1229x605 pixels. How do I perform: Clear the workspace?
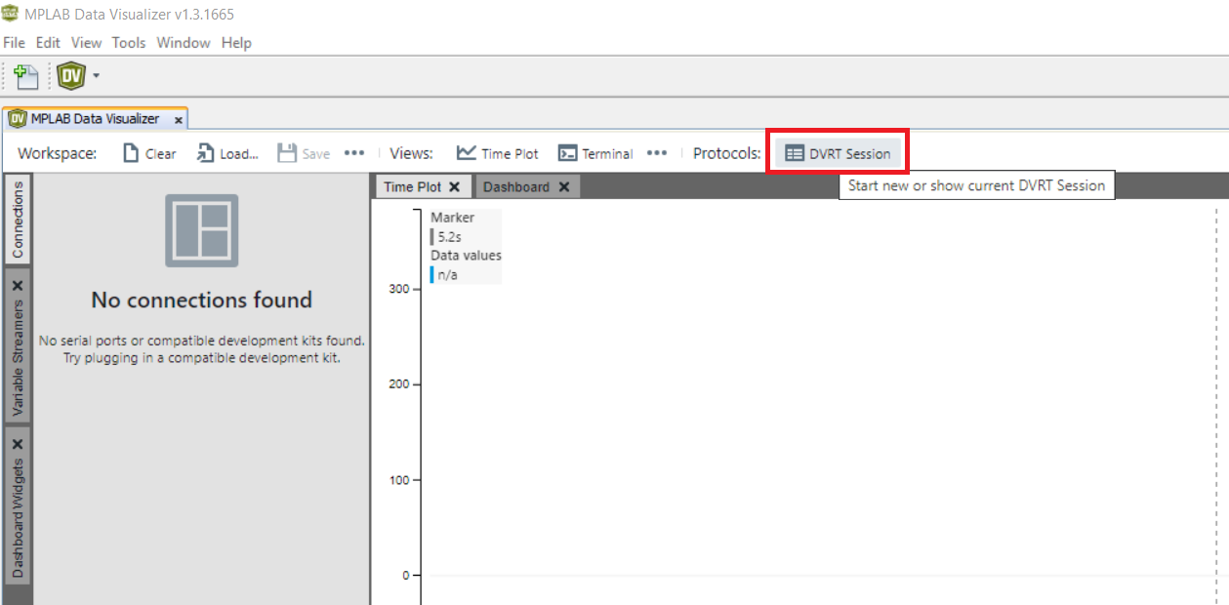(150, 153)
